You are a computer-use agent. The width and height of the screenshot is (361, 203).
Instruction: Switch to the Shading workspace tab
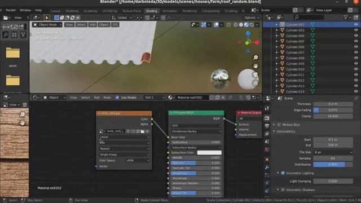tap(152, 11)
